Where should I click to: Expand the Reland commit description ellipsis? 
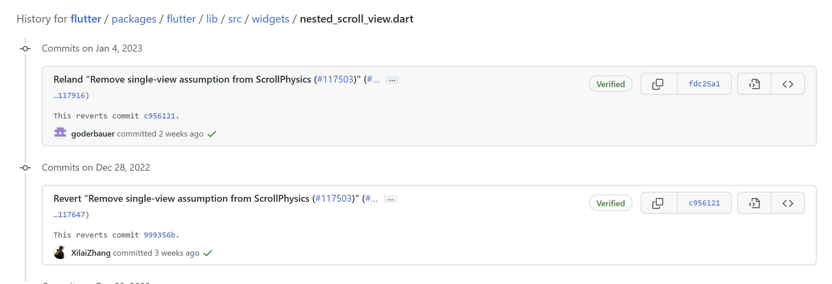point(392,80)
